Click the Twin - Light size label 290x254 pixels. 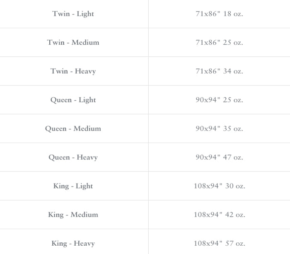click(73, 14)
